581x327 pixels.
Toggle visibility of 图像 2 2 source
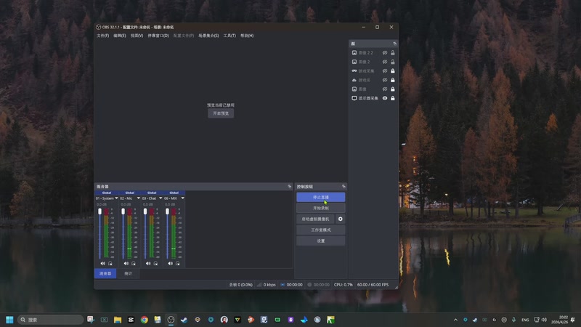(385, 52)
